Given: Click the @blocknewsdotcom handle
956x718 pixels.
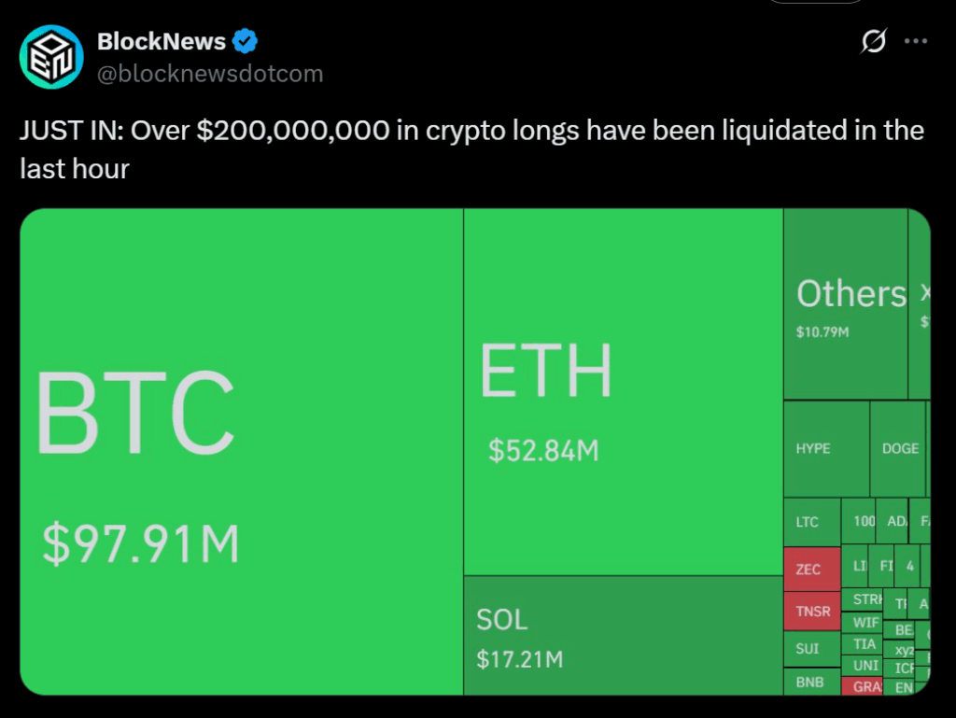Looking at the screenshot, I should 210,74.
